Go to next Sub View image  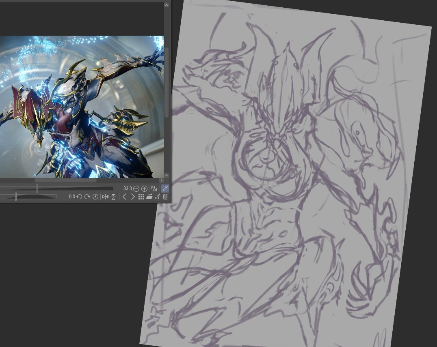click(x=133, y=197)
